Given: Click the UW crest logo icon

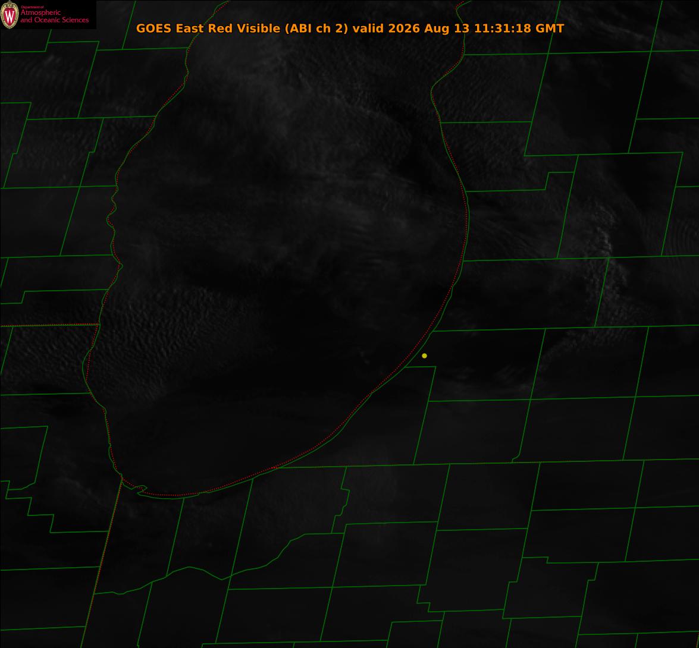Looking at the screenshot, I should tap(10, 15).
